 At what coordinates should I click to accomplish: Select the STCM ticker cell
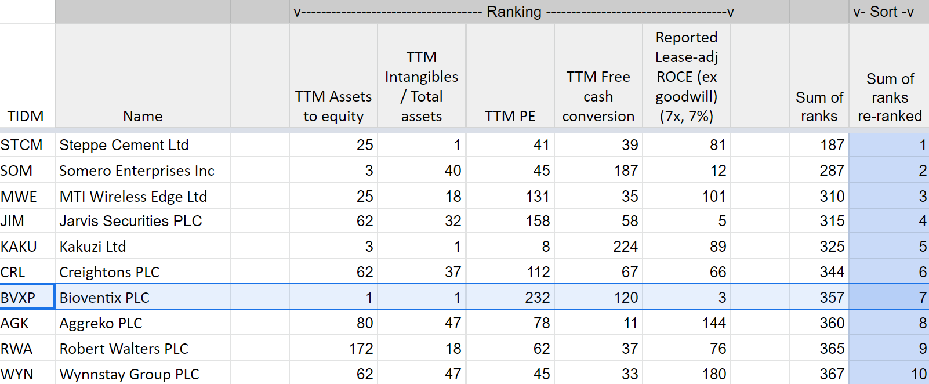(x=27, y=145)
